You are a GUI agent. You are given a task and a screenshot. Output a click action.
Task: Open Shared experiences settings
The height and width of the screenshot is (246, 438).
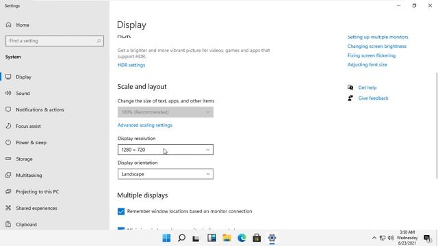tap(36, 208)
